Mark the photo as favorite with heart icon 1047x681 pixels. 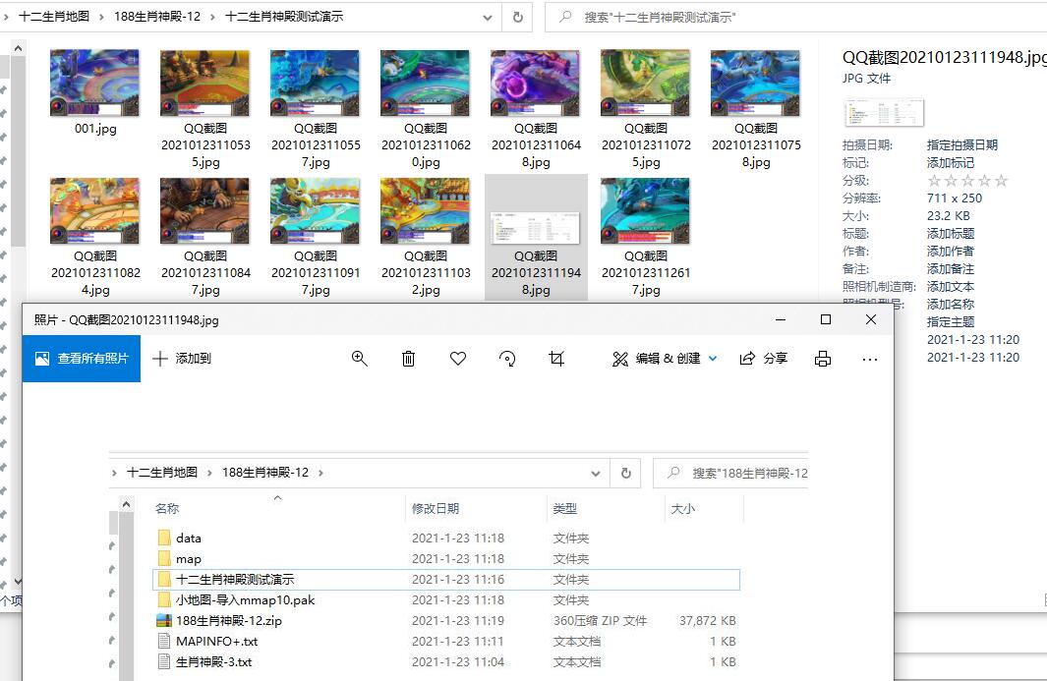(457, 359)
